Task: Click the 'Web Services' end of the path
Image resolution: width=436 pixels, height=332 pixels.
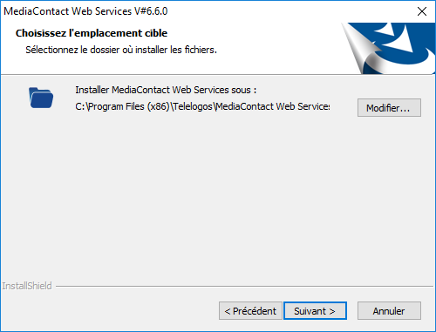Action: click(303, 106)
